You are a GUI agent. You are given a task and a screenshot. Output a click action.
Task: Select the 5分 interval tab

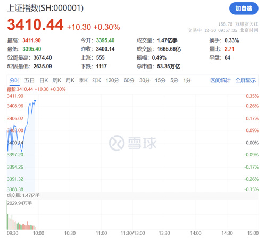tap(174, 80)
